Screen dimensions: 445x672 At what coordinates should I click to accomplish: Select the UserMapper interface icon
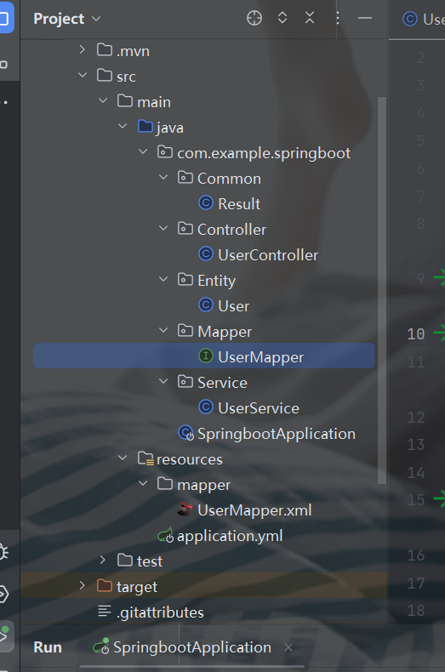(x=206, y=356)
